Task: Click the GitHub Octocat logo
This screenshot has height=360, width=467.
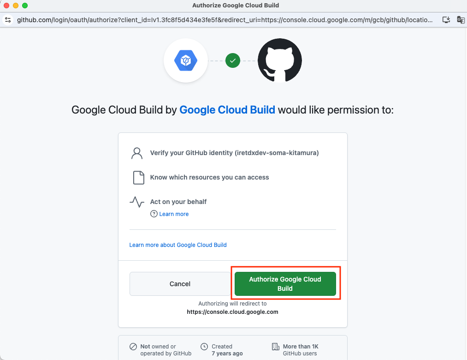Action: 280,60
